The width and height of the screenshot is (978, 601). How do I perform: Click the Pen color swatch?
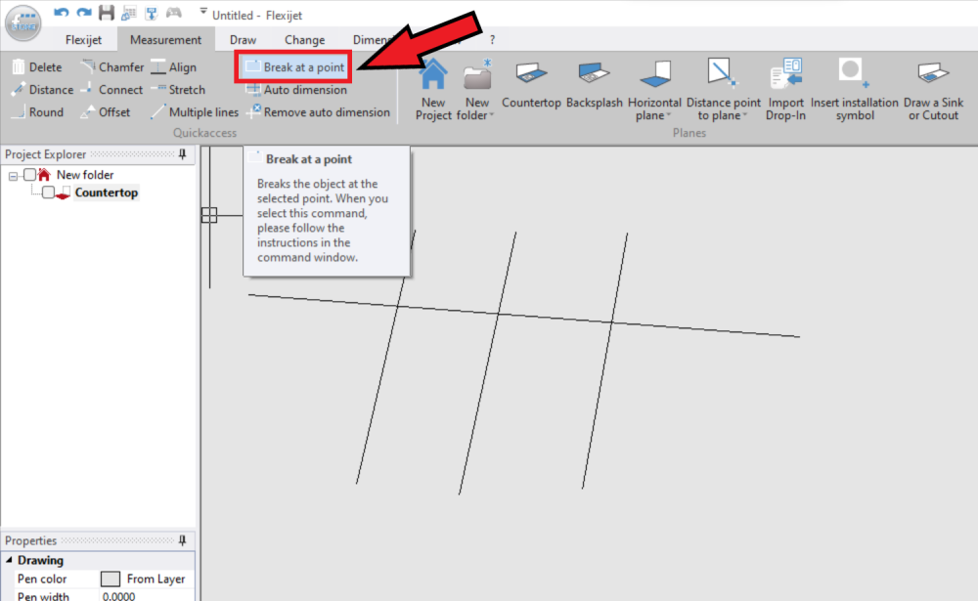point(111,579)
